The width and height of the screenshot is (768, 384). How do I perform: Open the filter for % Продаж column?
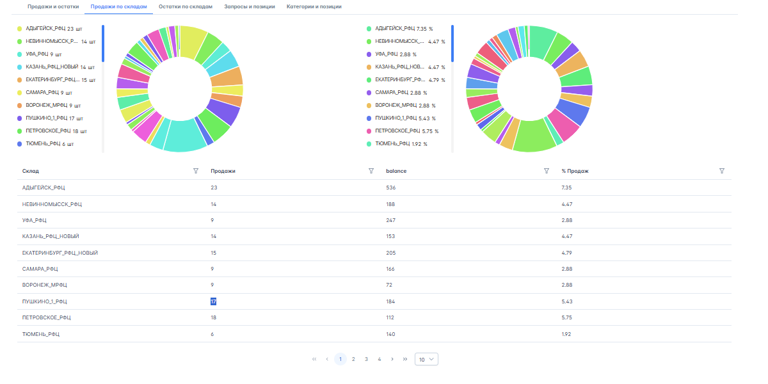coord(722,171)
